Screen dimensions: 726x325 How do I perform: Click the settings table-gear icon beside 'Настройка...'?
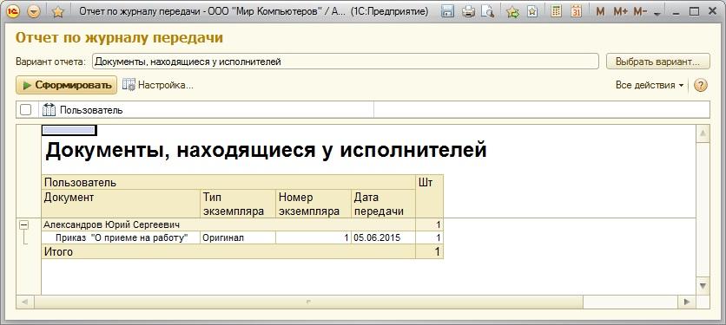[129, 85]
